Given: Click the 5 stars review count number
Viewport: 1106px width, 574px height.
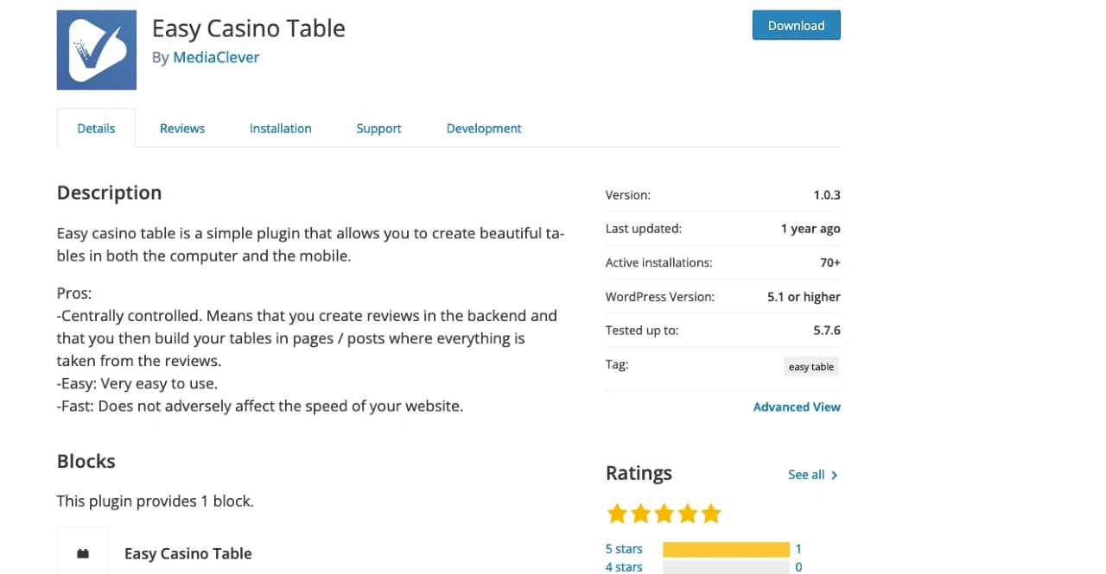Looking at the screenshot, I should [x=799, y=549].
